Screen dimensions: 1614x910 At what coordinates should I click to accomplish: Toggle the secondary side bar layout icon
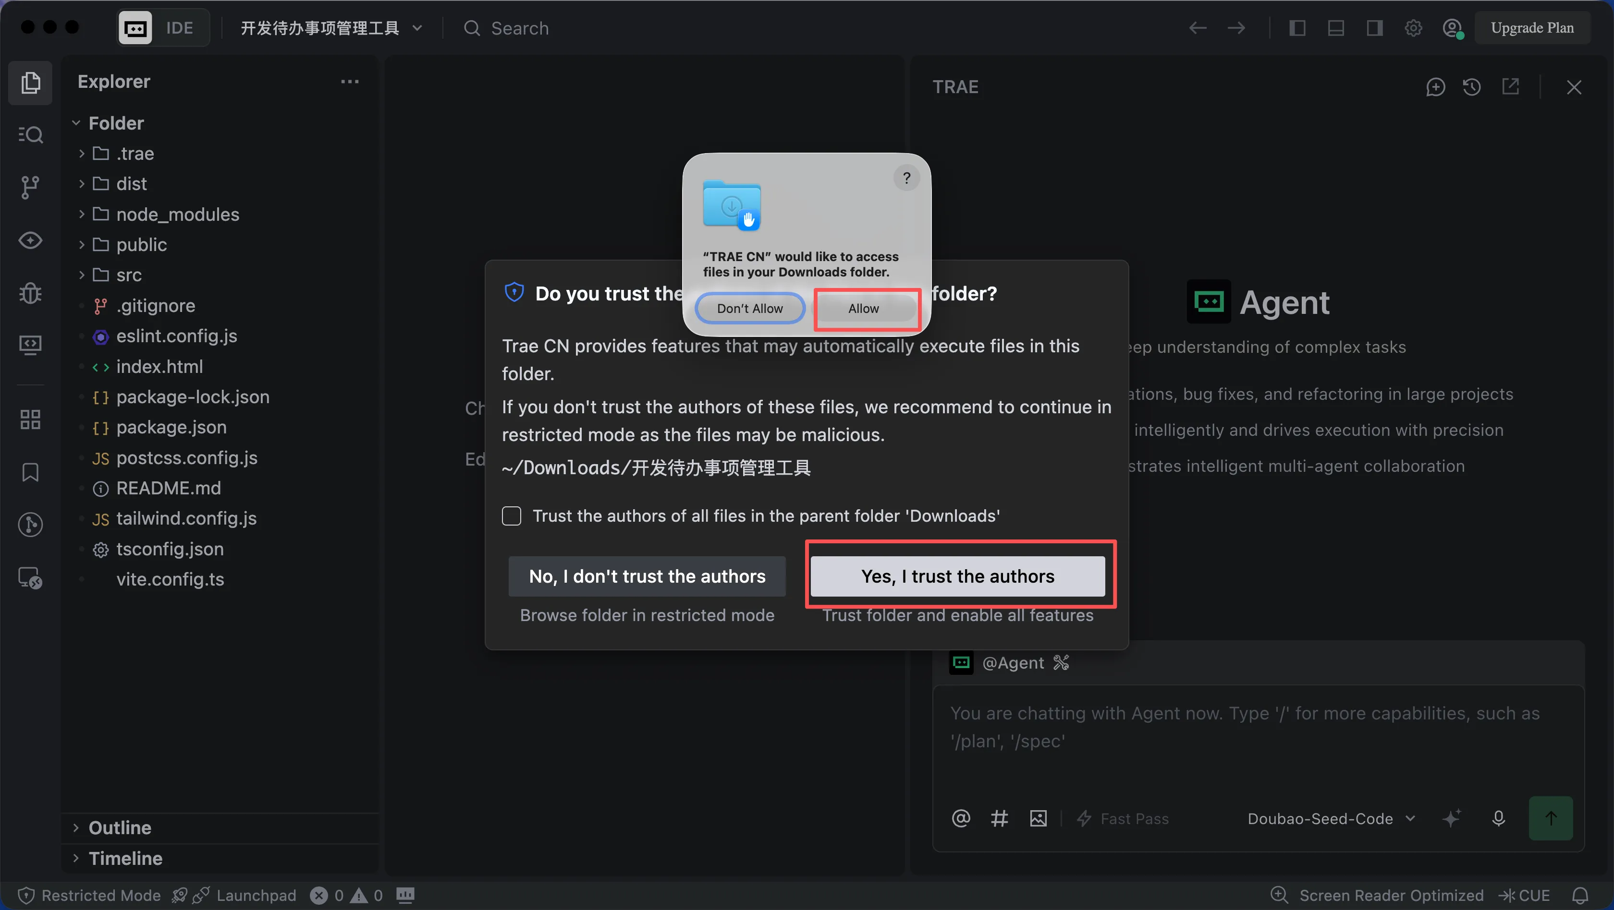[1374, 28]
